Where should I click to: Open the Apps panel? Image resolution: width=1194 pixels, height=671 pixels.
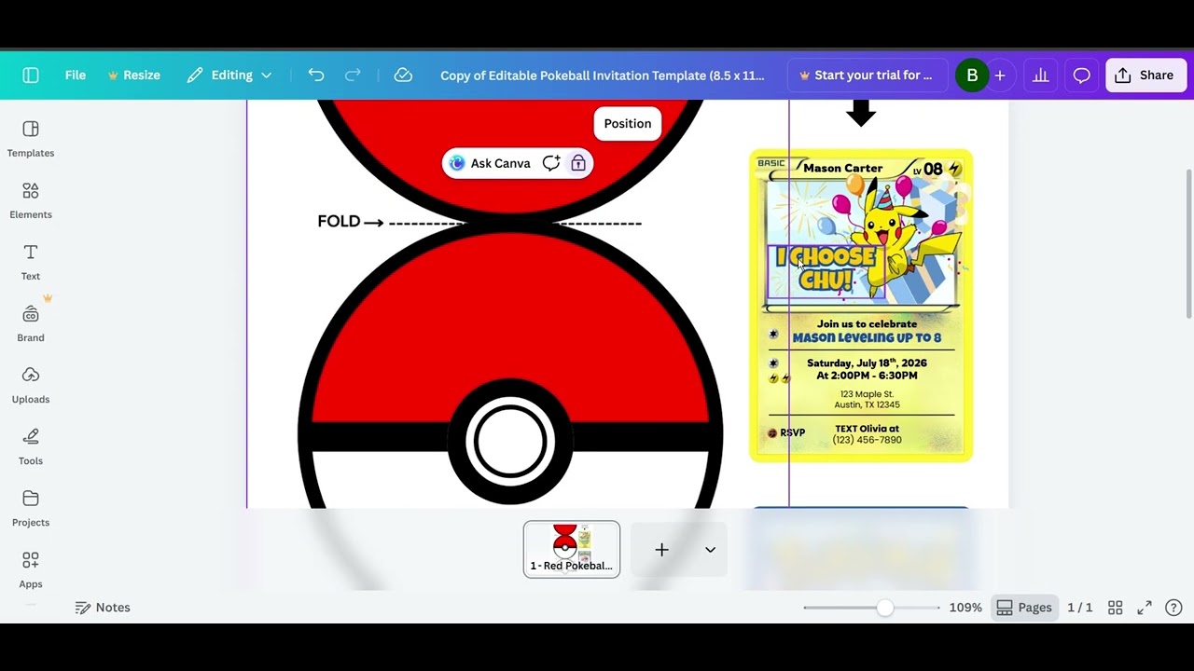[31, 569]
